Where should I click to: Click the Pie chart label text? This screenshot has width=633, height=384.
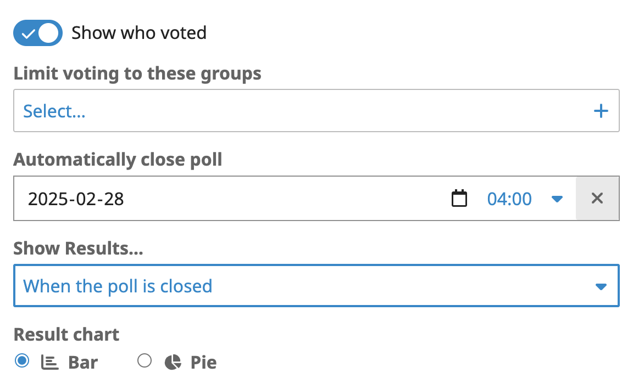[203, 362]
